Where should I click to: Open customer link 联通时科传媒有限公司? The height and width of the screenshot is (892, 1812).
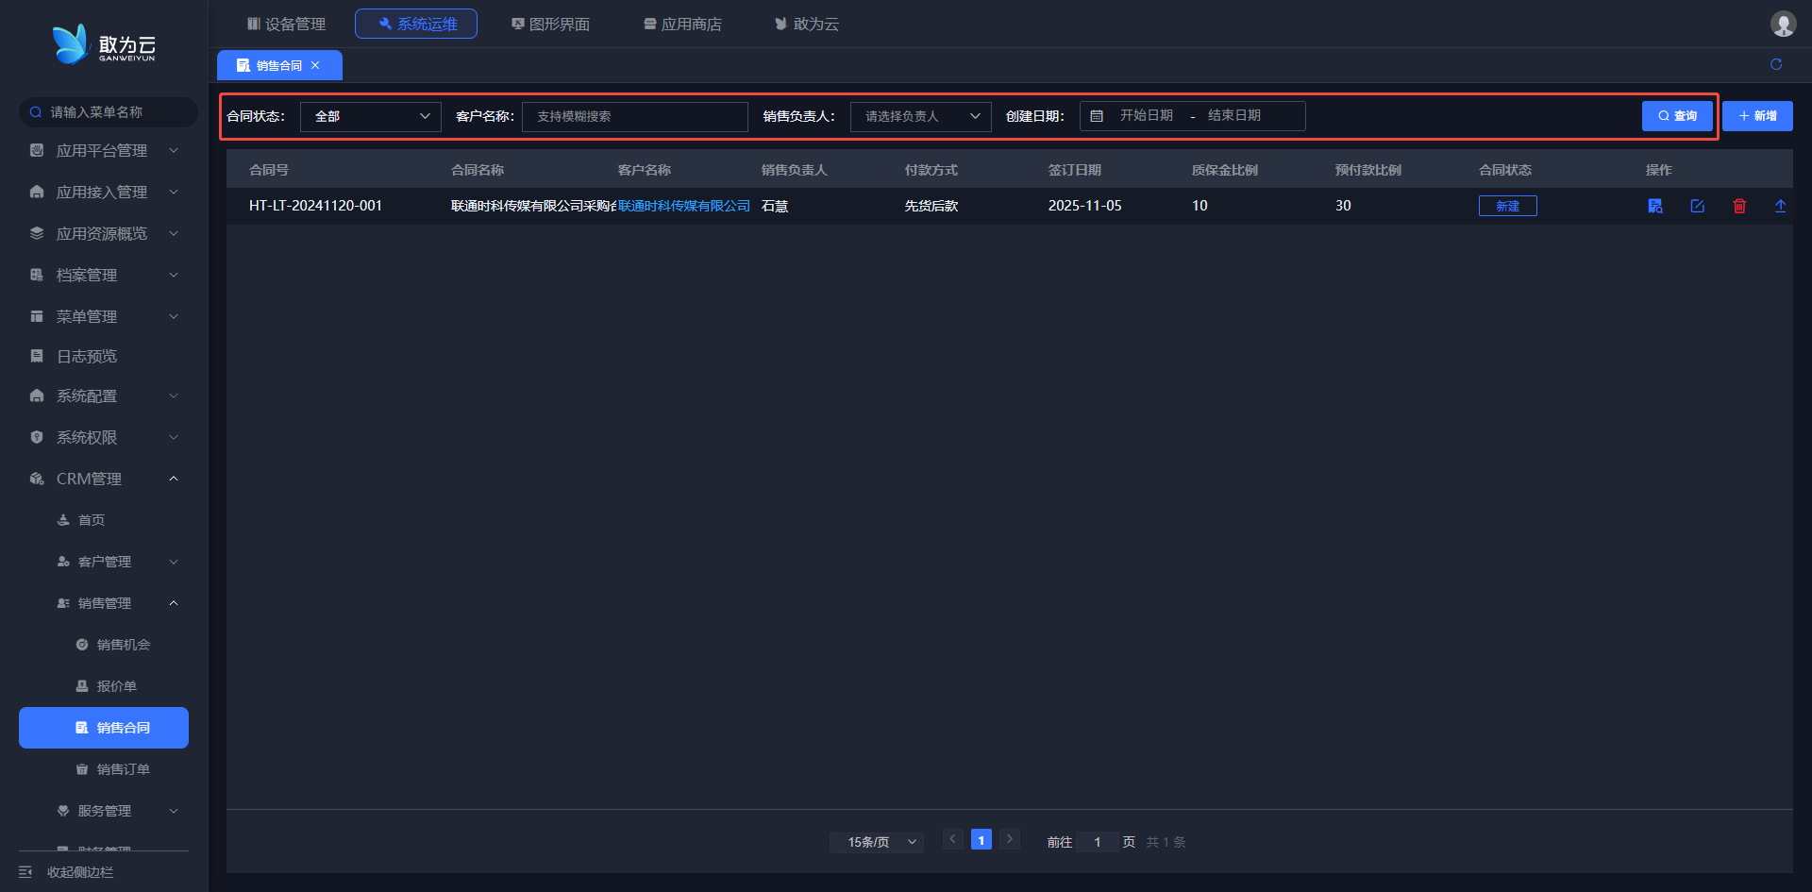(x=684, y=206)
